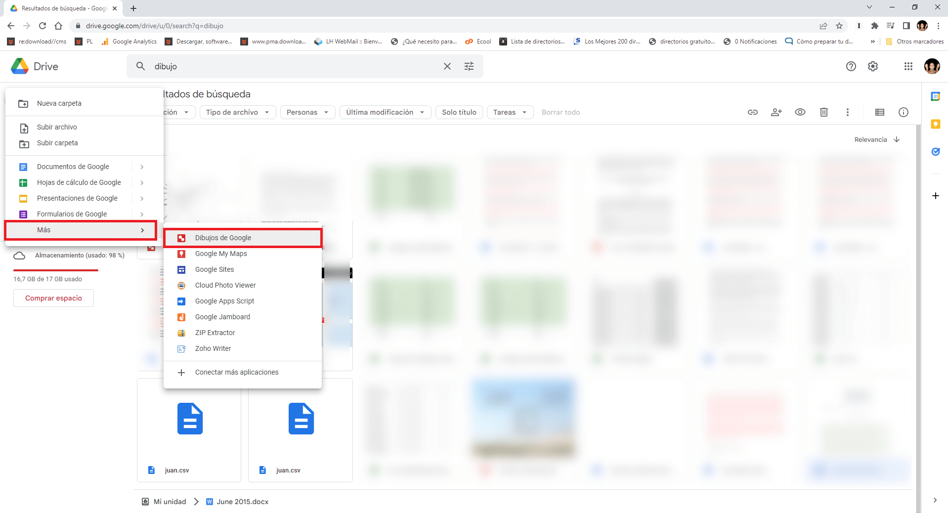Click the share with people icon
Viewport: 948px width, 513px height.
[x=776, y=112]
